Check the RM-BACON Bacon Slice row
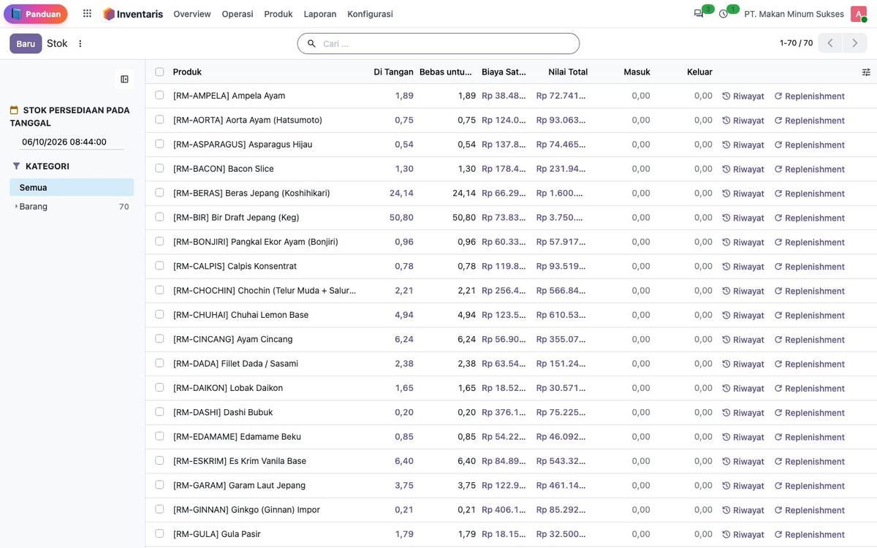The height and width of the screenshot is (548, 877). [x=159, y=169]
